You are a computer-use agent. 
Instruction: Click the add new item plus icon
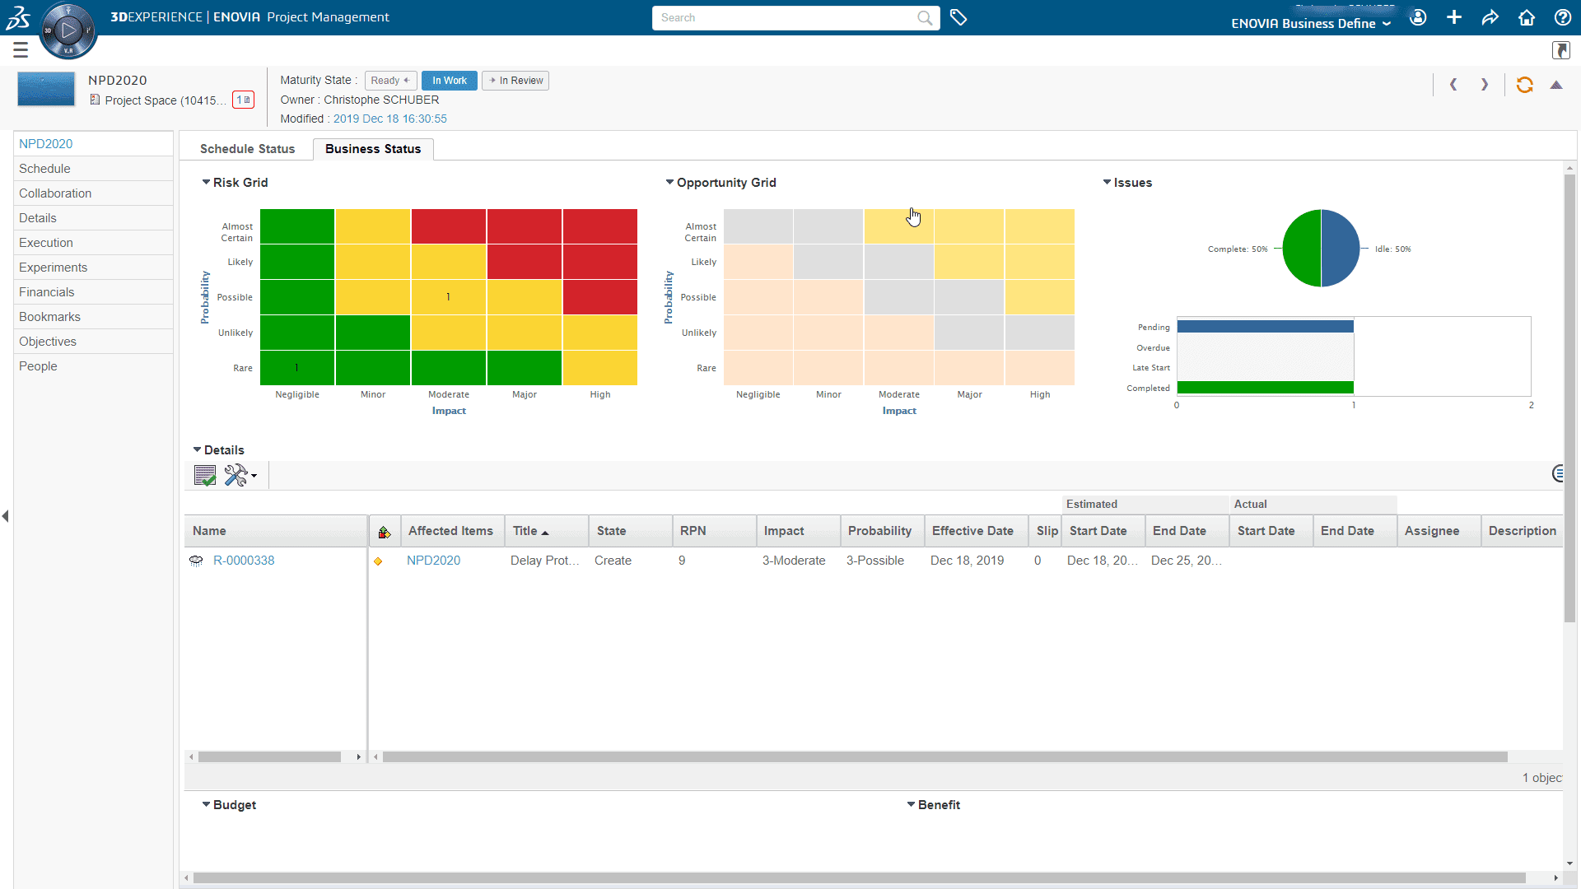[x=1454, y=17]
